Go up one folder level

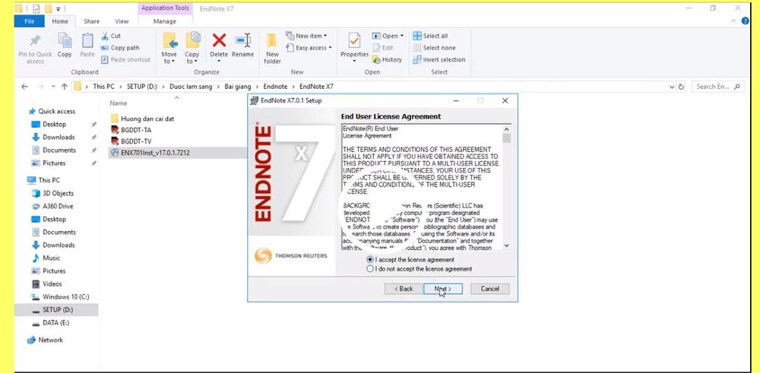(x=64, y=87)
